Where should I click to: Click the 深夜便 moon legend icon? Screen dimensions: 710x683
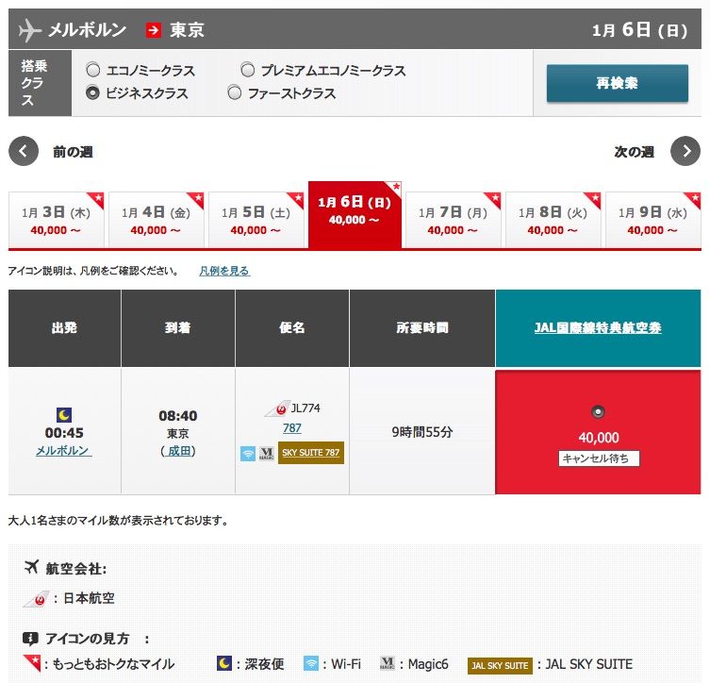tap(224, 663)
